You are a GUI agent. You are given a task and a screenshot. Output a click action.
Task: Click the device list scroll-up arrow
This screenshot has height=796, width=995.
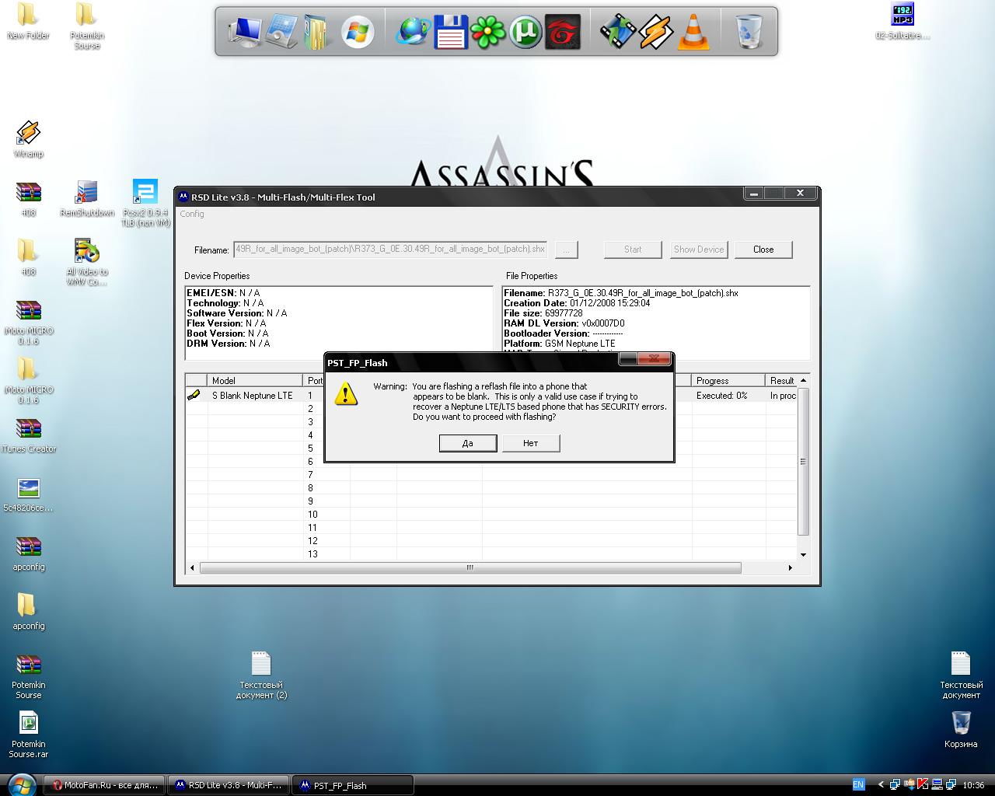coord(803,380)
